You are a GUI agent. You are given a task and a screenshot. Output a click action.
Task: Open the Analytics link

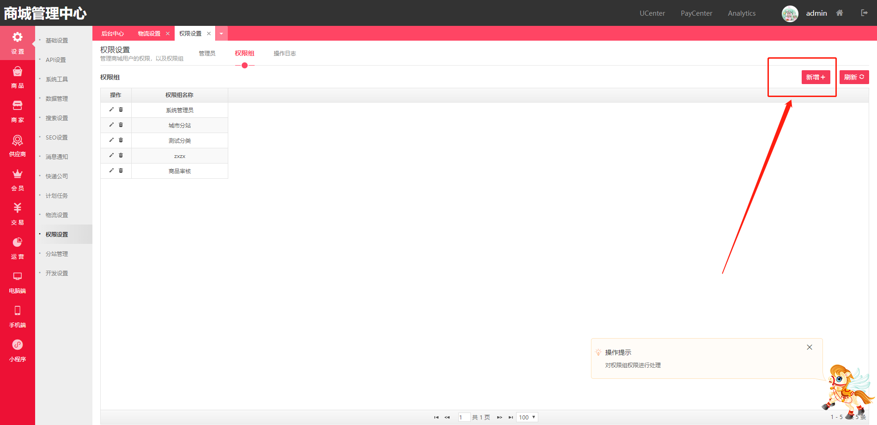click(742, 13)
